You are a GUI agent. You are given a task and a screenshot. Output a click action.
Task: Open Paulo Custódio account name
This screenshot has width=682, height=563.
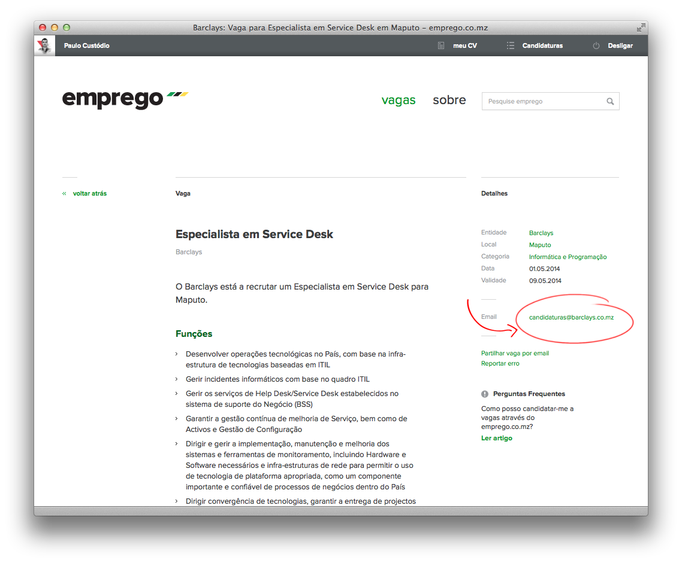tap(86, 45)
